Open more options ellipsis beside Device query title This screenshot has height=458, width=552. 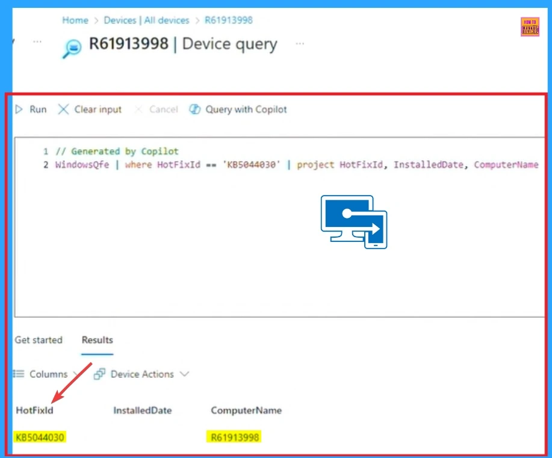pyautogui.click(x=300, y=44)
